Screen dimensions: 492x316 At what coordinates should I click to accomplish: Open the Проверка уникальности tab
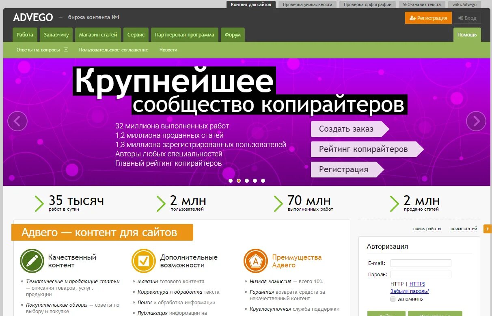click(307, 4)
